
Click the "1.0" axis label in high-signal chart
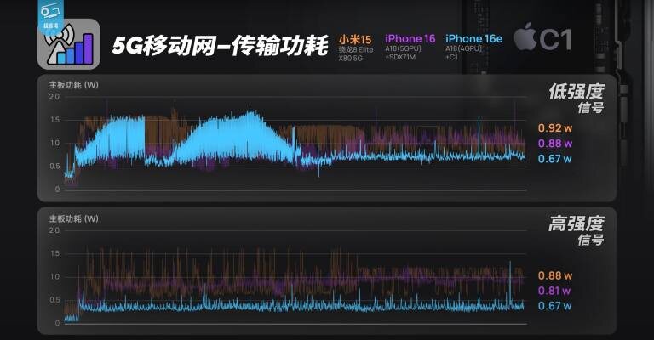pyautogui.click(x=54, y=277)
